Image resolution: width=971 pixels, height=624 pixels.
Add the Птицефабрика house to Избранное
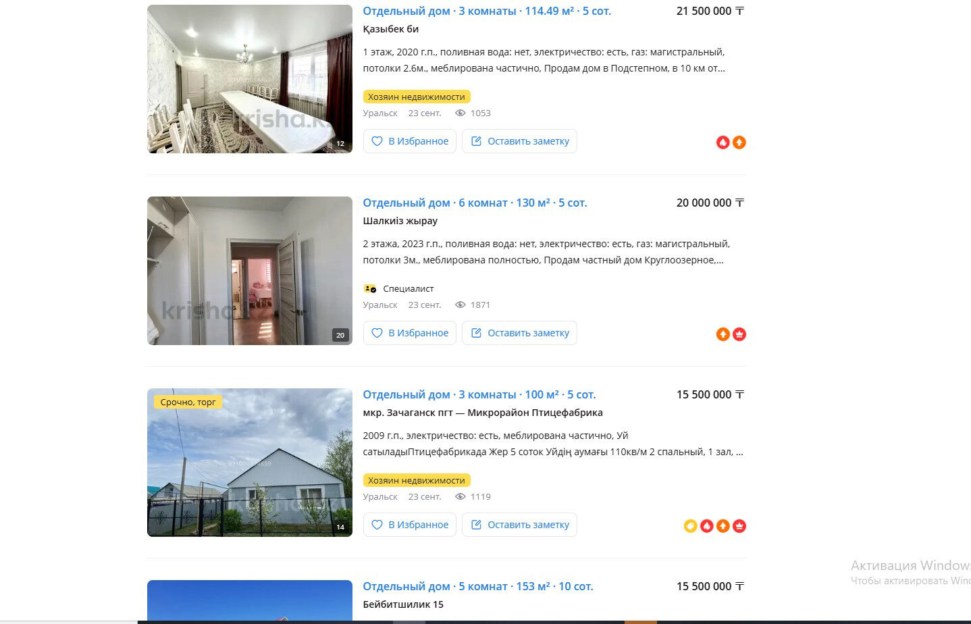(410, 525)
